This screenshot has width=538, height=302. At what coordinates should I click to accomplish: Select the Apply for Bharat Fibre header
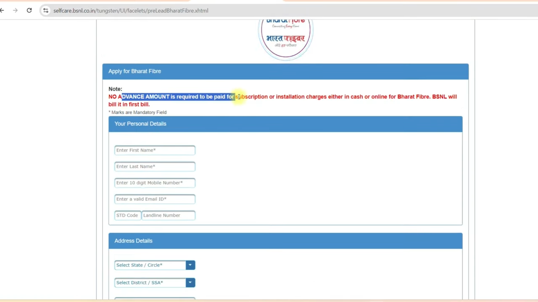(x=134, y=71)
